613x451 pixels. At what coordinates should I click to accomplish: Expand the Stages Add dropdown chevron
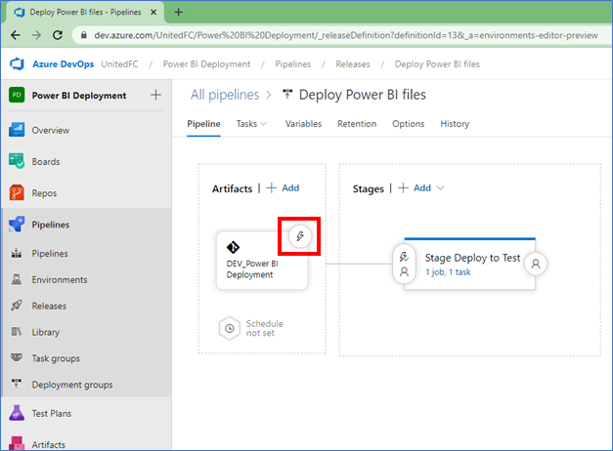click(x=440, y=188)
